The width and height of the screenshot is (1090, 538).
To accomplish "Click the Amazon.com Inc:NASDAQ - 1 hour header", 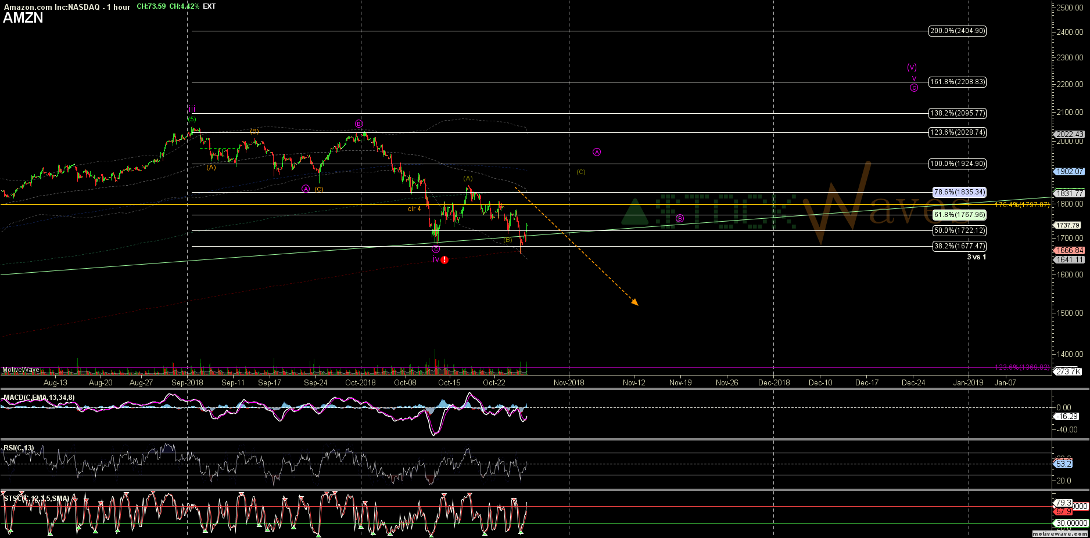I will 67,7.
